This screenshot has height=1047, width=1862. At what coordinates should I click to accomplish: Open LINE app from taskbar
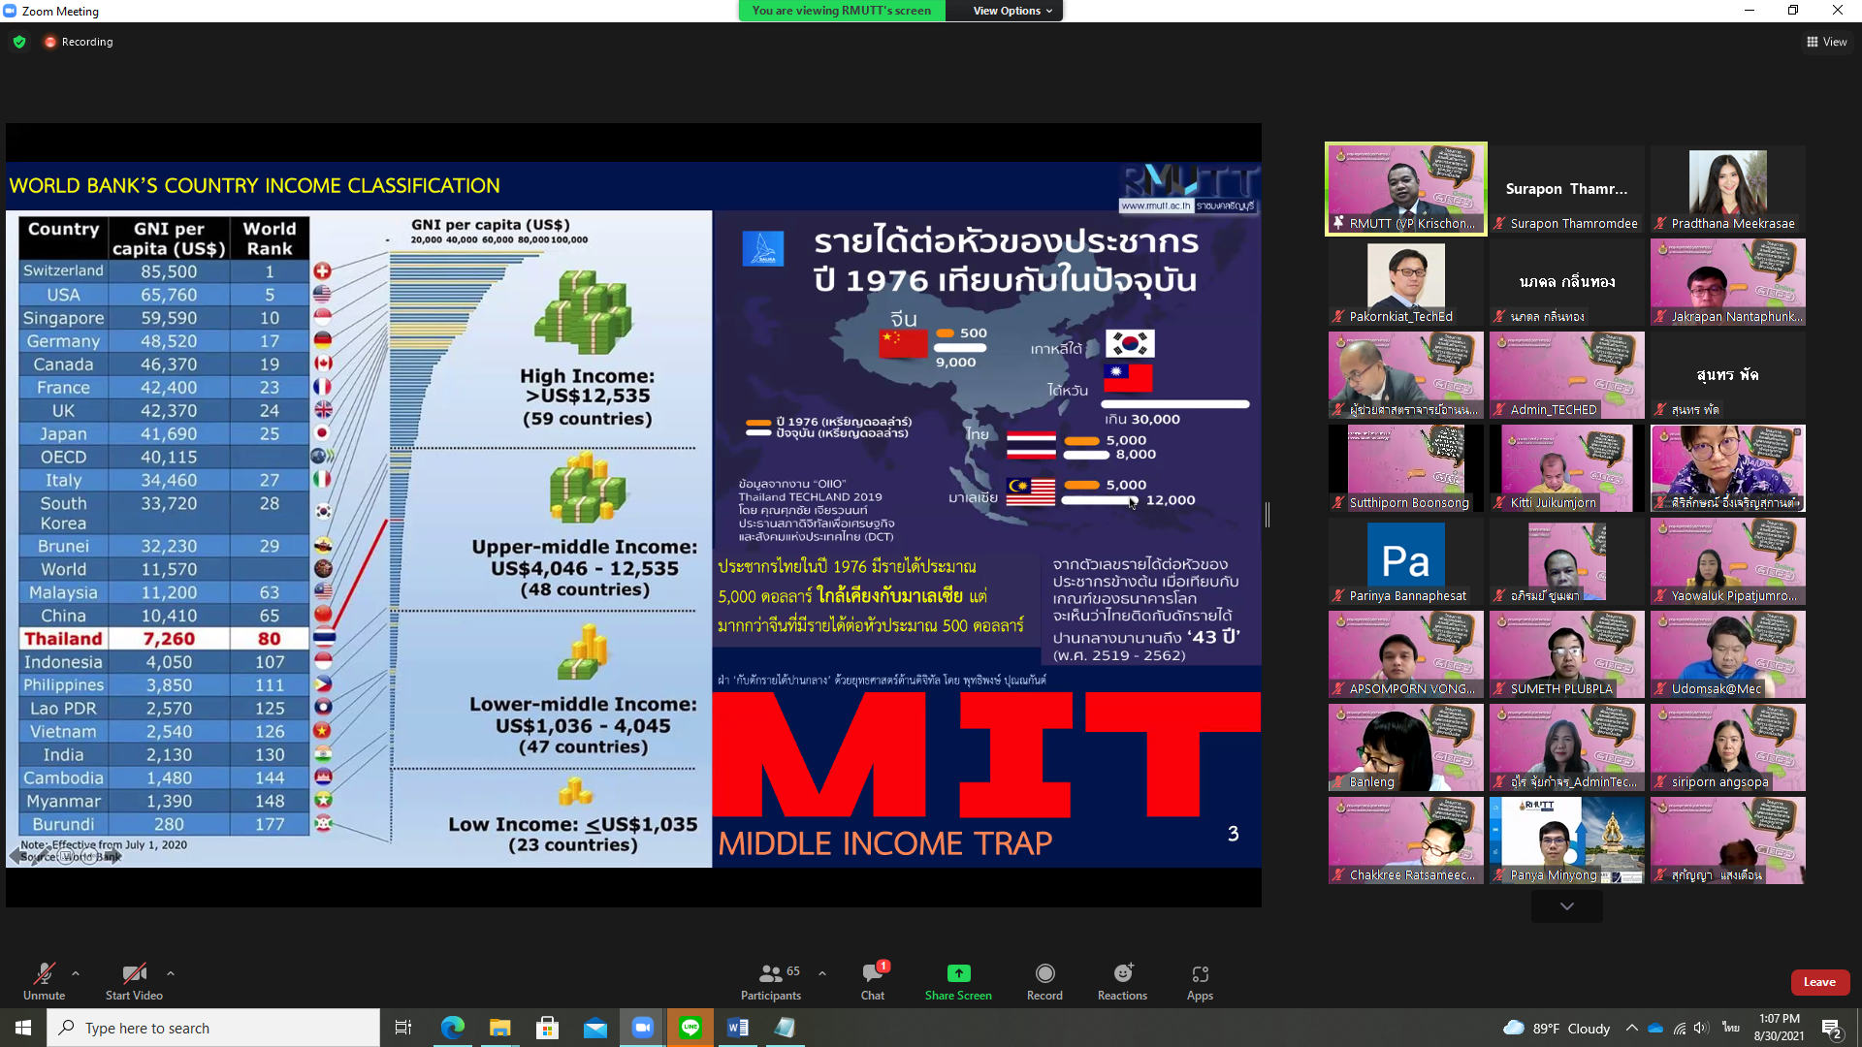click(x=690, y=1028)
